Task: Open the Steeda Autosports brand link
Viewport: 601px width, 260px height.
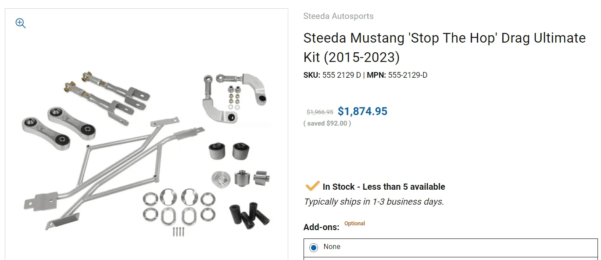Action: tap(338, 16)
